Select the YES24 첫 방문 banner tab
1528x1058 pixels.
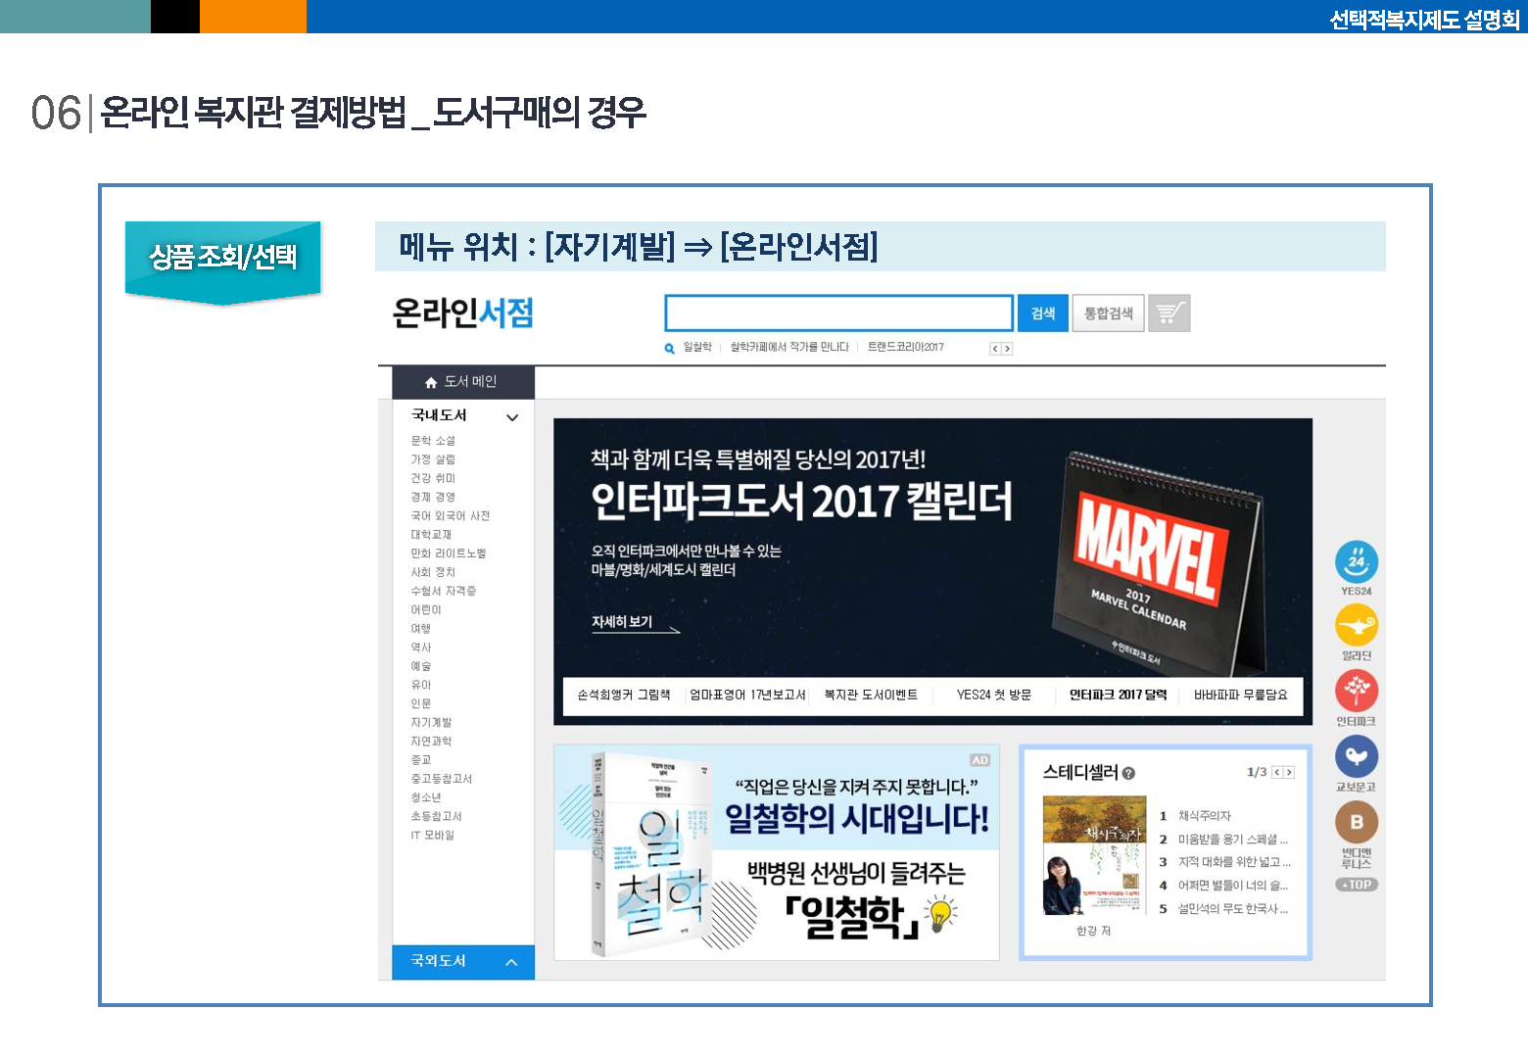tap(994, 695)
